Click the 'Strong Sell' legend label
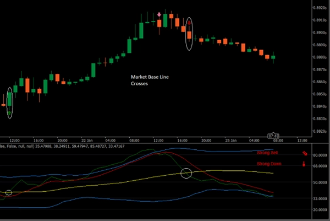Viewport: 330px width, 221px height. tap(267, 155)
